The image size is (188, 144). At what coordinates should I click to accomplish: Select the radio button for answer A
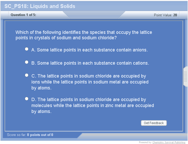26,49
